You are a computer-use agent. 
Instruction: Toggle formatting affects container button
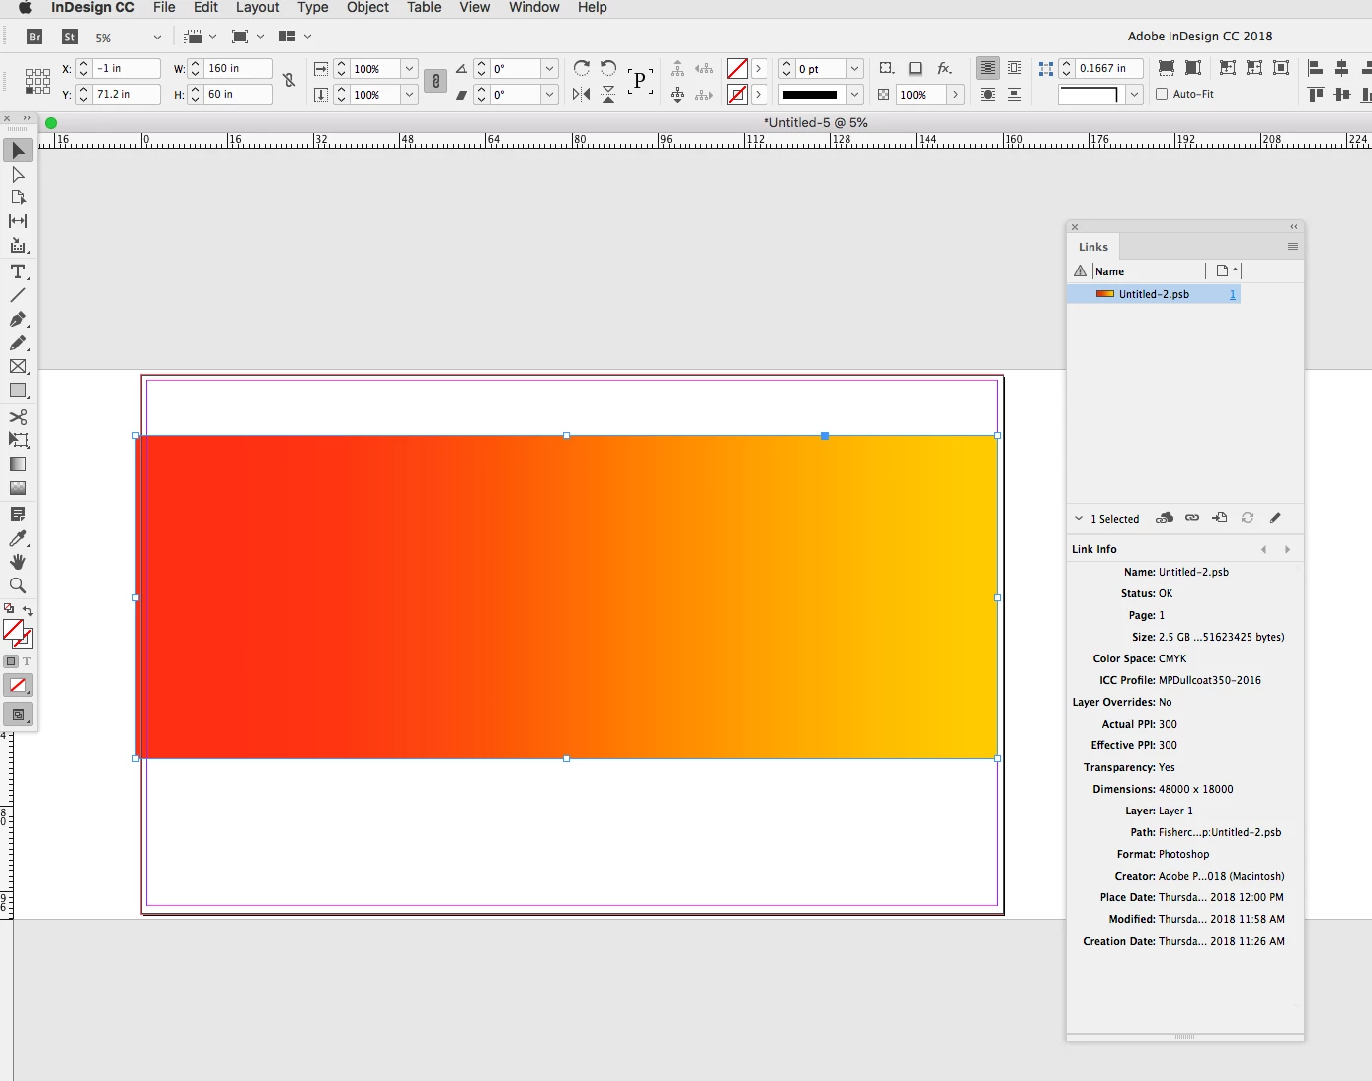11,661
